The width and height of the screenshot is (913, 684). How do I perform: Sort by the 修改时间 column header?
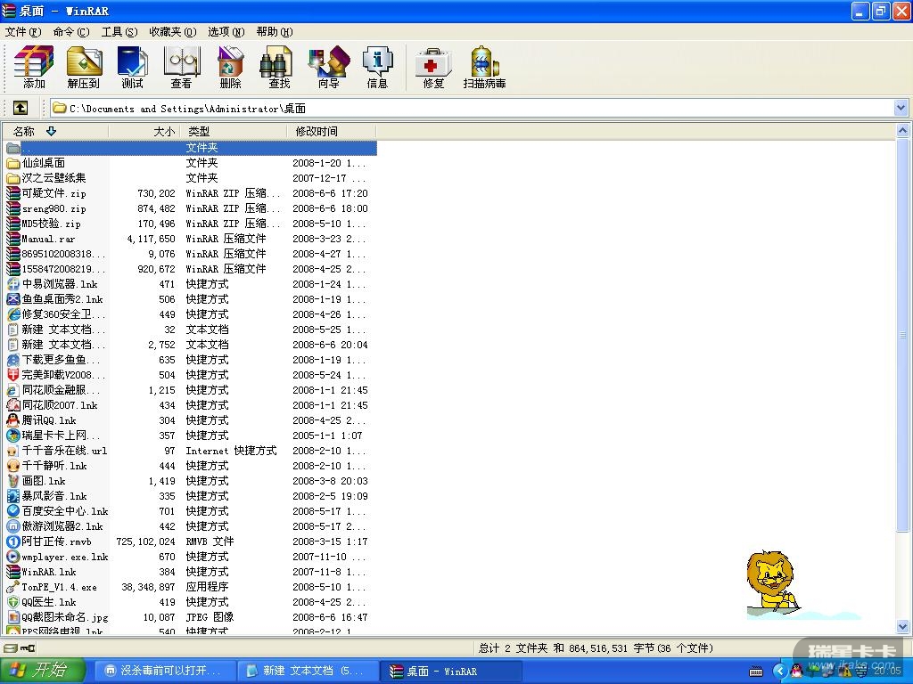click(332, 132)
